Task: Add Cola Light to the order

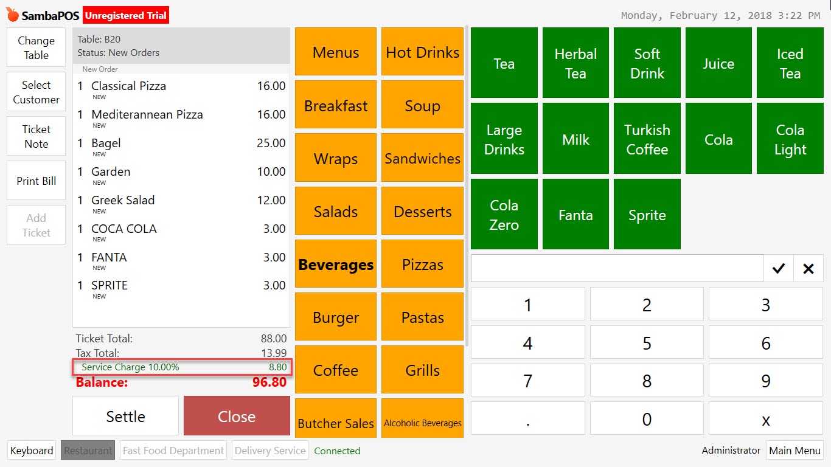Action: [790, 139]
